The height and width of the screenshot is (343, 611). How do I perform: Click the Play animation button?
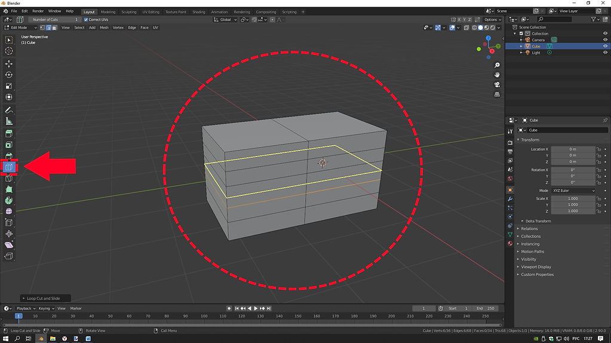click(256, 308)
